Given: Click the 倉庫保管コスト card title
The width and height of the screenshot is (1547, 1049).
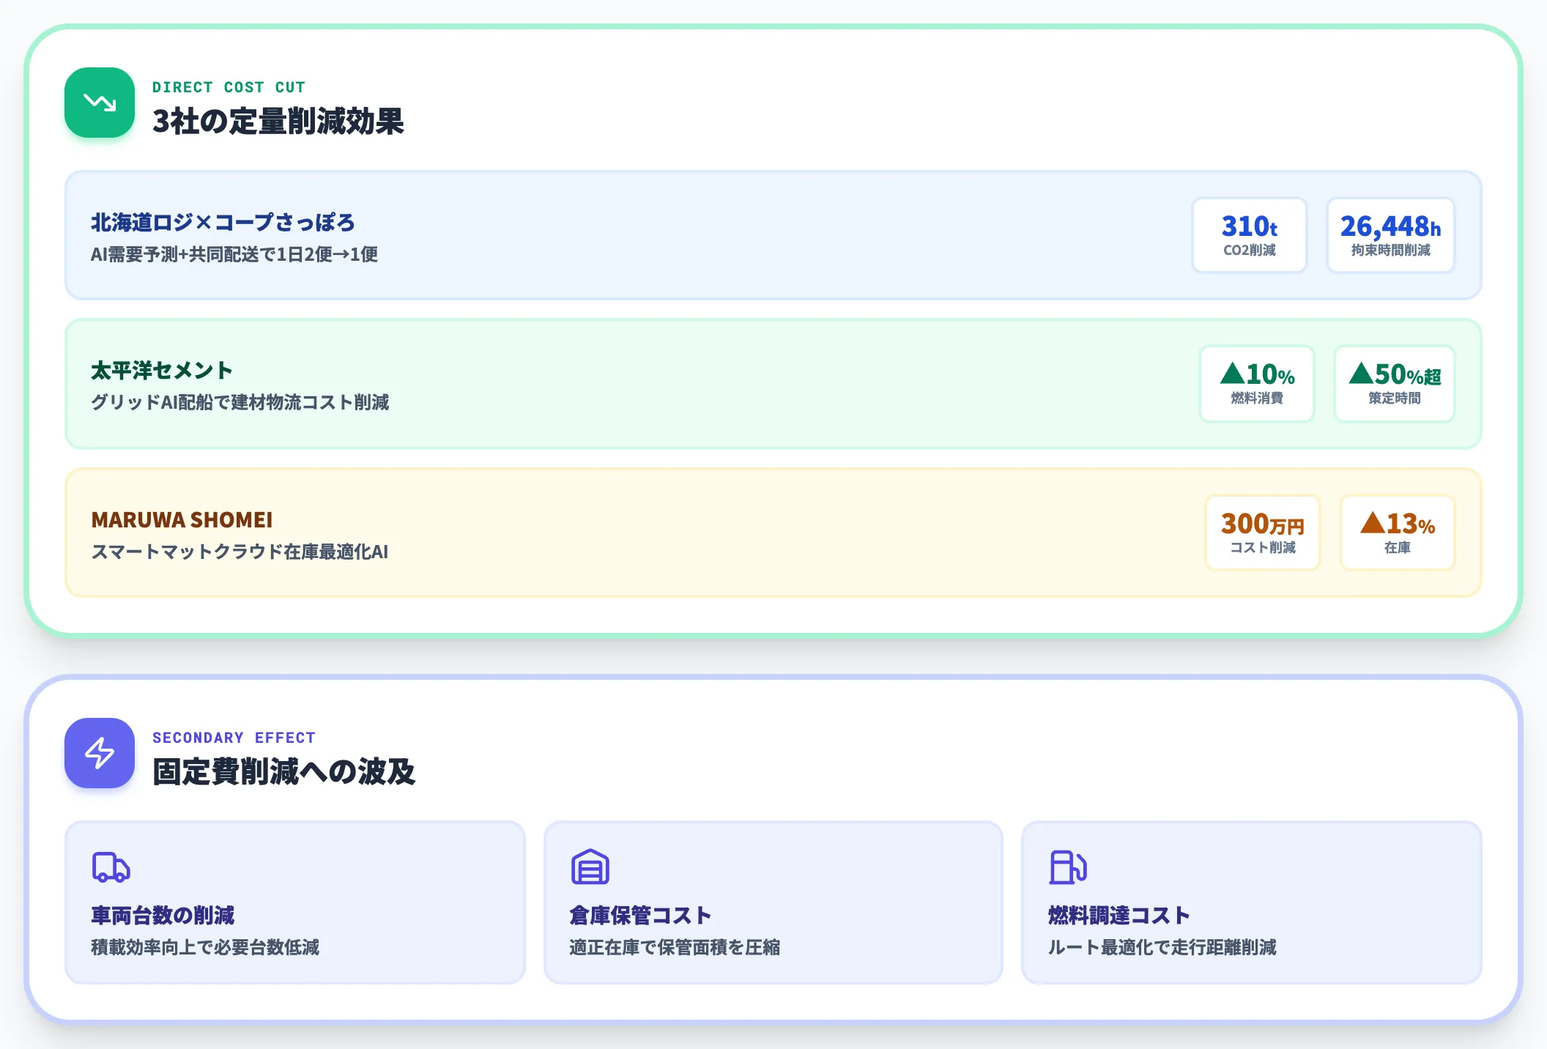Looking at the screenshot, I should pos(640,916).
